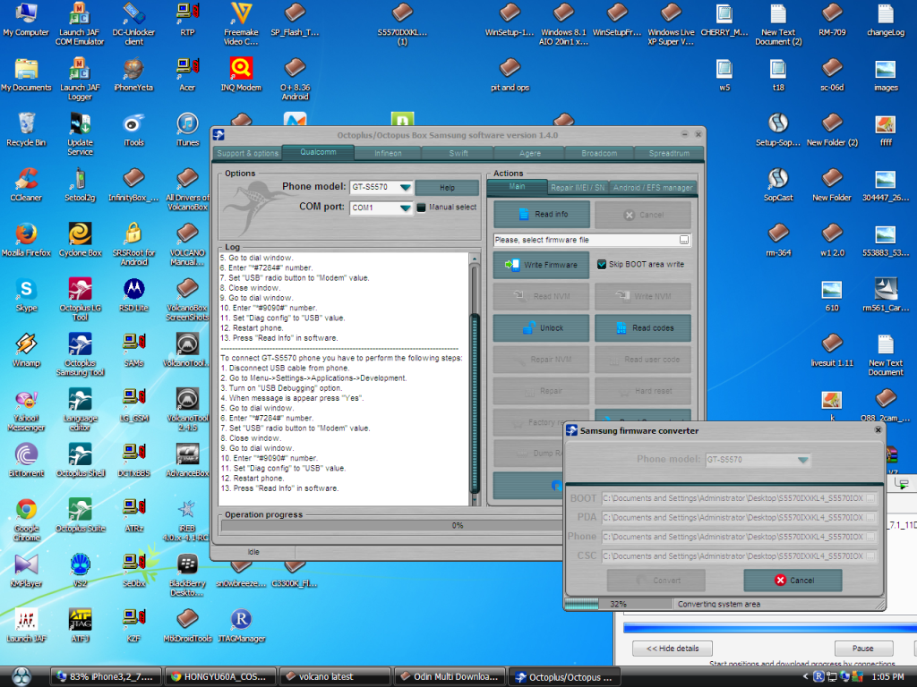
Task: Open the Octoplus Shell desktop shortcut
Action: tap(80, 461)
